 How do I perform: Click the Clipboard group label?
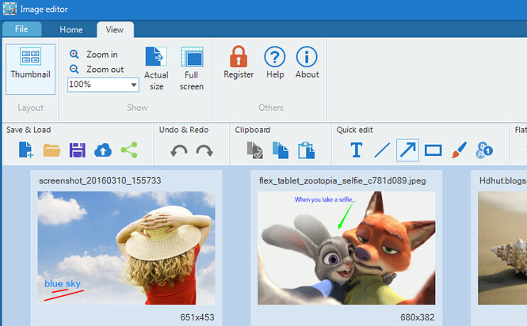point(253,130)
